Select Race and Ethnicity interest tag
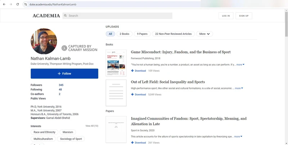288x145 pixels. click(x=44, y=132)
